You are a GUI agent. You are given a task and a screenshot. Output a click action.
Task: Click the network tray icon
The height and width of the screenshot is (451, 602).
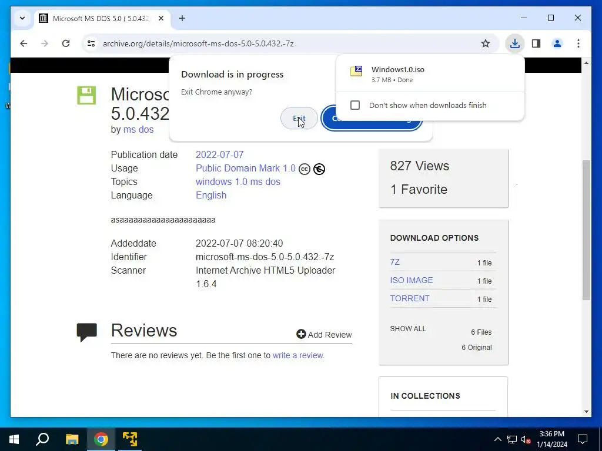tap(512, 439)
